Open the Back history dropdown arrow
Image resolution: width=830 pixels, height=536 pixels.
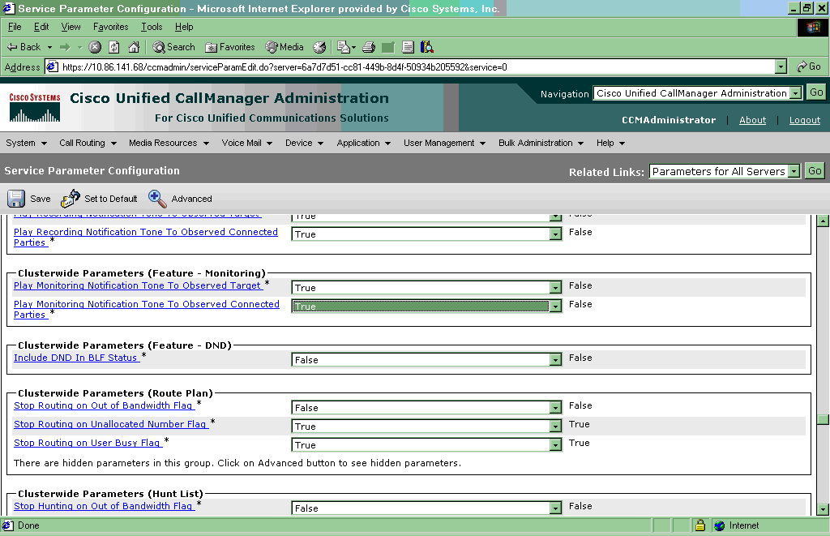point(49,47)
